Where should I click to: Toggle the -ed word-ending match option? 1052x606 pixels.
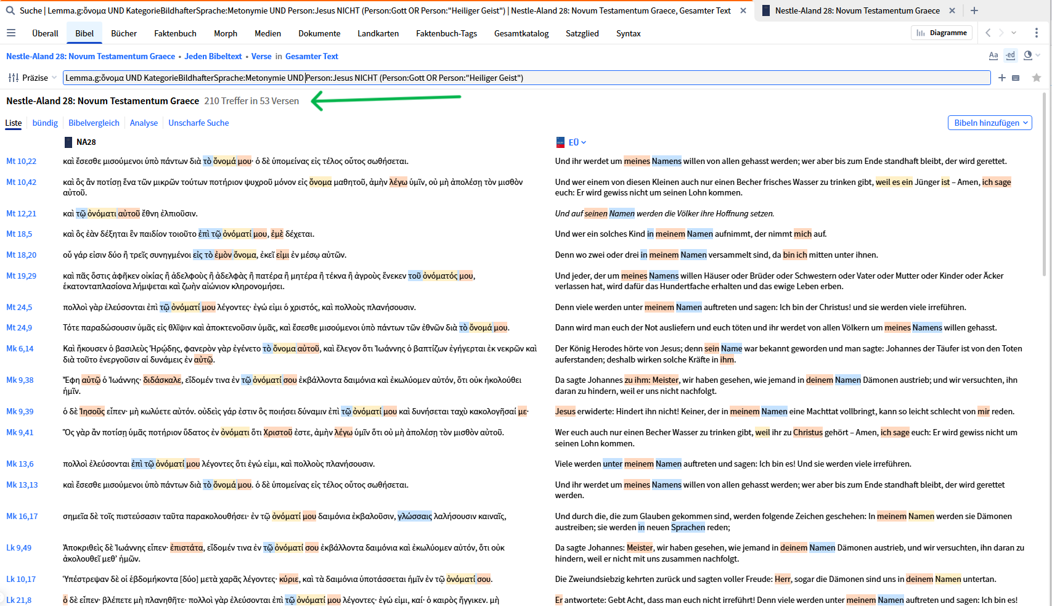[1010, 55]
